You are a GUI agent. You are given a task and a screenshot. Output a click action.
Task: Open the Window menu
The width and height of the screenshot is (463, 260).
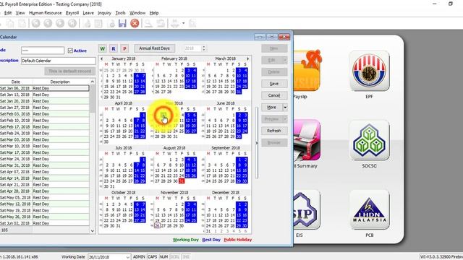(137, 13)
